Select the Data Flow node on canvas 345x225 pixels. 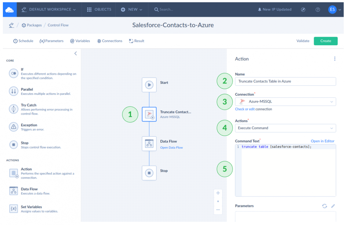pos(149,143)
